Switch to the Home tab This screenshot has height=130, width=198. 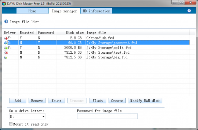point(32,11)
